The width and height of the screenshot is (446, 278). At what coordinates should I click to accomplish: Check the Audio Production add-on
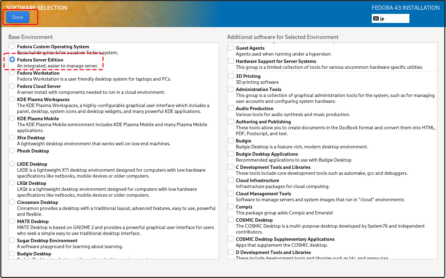coord(231,108)
